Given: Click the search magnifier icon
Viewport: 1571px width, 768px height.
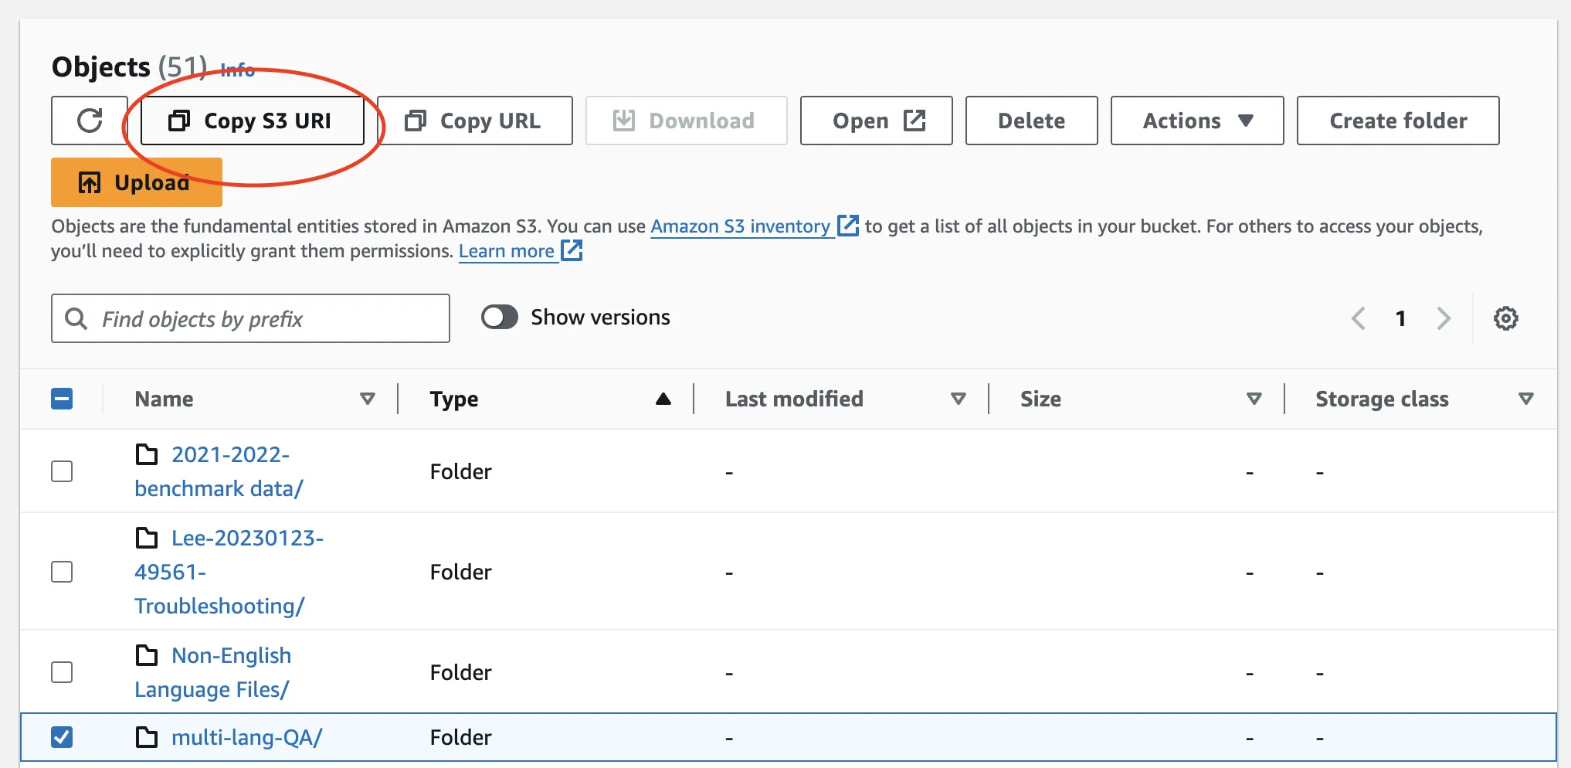Looking at the screenshot, I should coord(76,318).
